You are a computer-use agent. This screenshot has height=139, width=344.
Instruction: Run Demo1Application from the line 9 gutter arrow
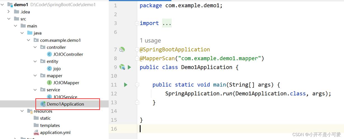click(129, 67)
